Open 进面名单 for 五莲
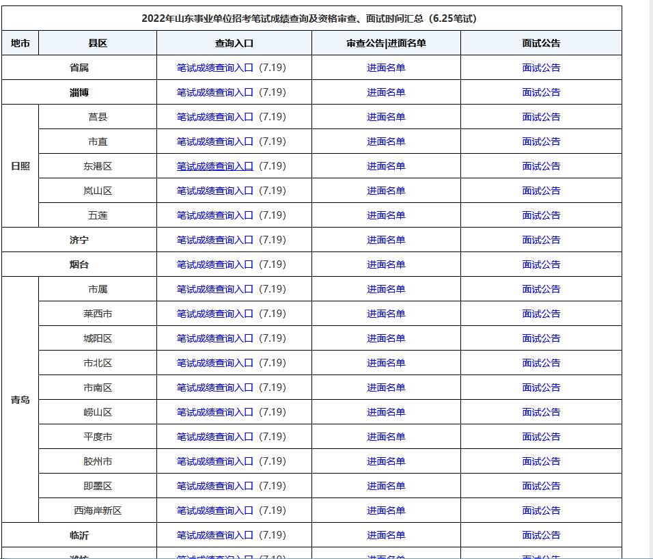Viewport: 653px width, 559px height. pyautogui.click(x=386, y=215)
